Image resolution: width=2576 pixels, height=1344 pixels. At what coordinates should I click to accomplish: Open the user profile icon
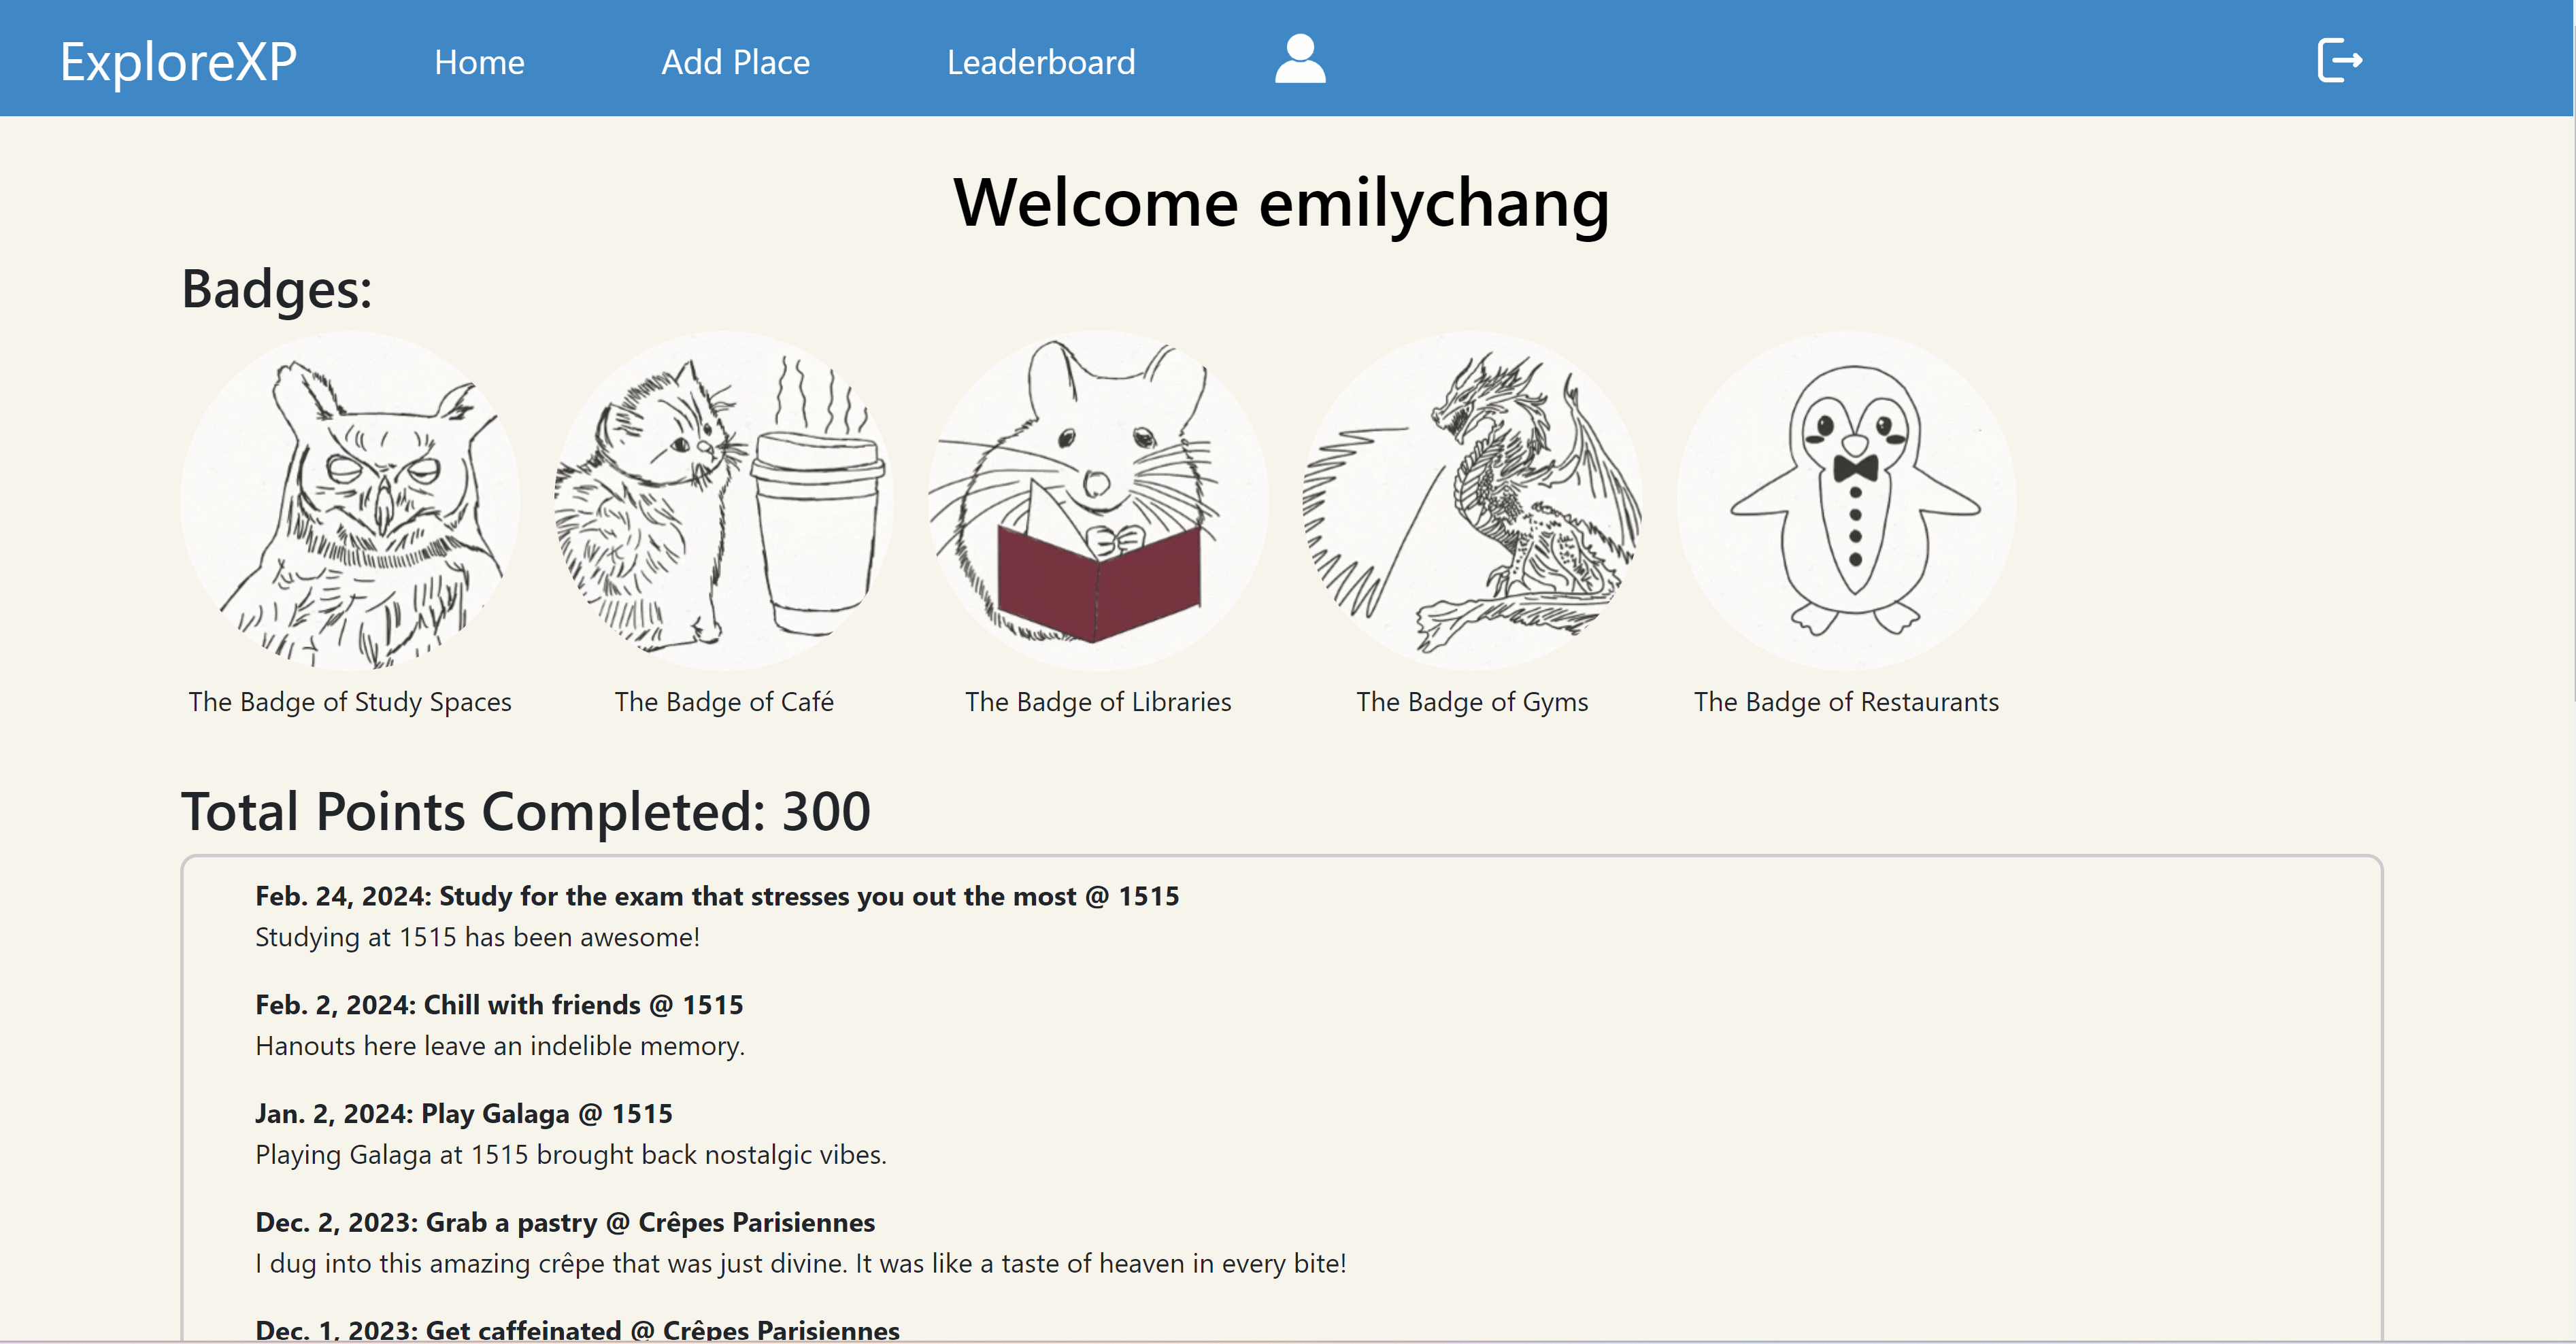(x=1299, y=60)
